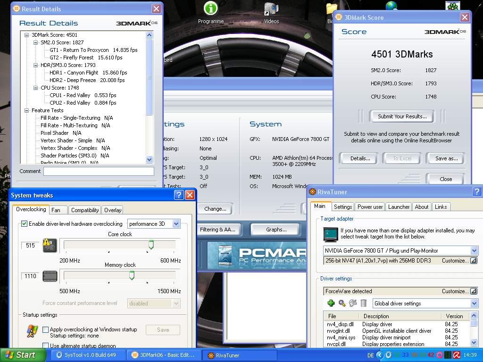Click the gear tray icon in system tray
The width and height of the screenshot is (483, 362).
coord(389,355)
